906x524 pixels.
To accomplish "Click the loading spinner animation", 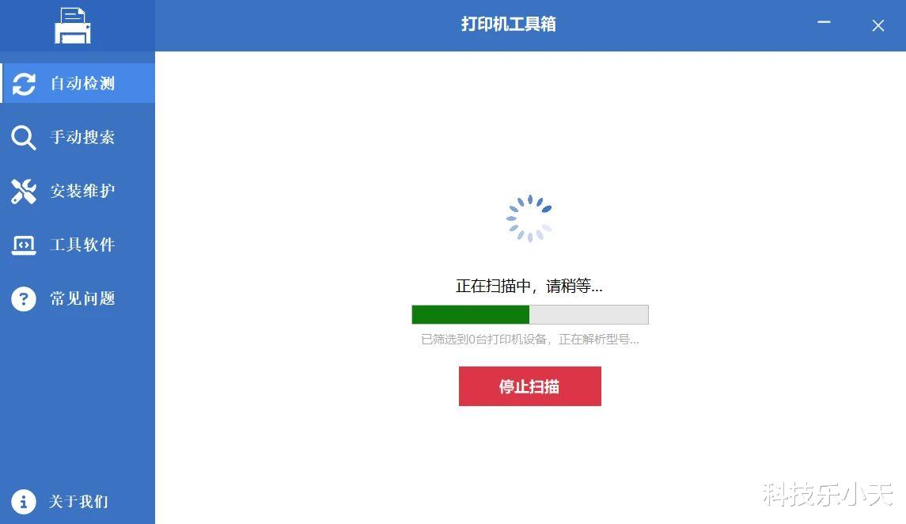I will (x=529, y=218).
